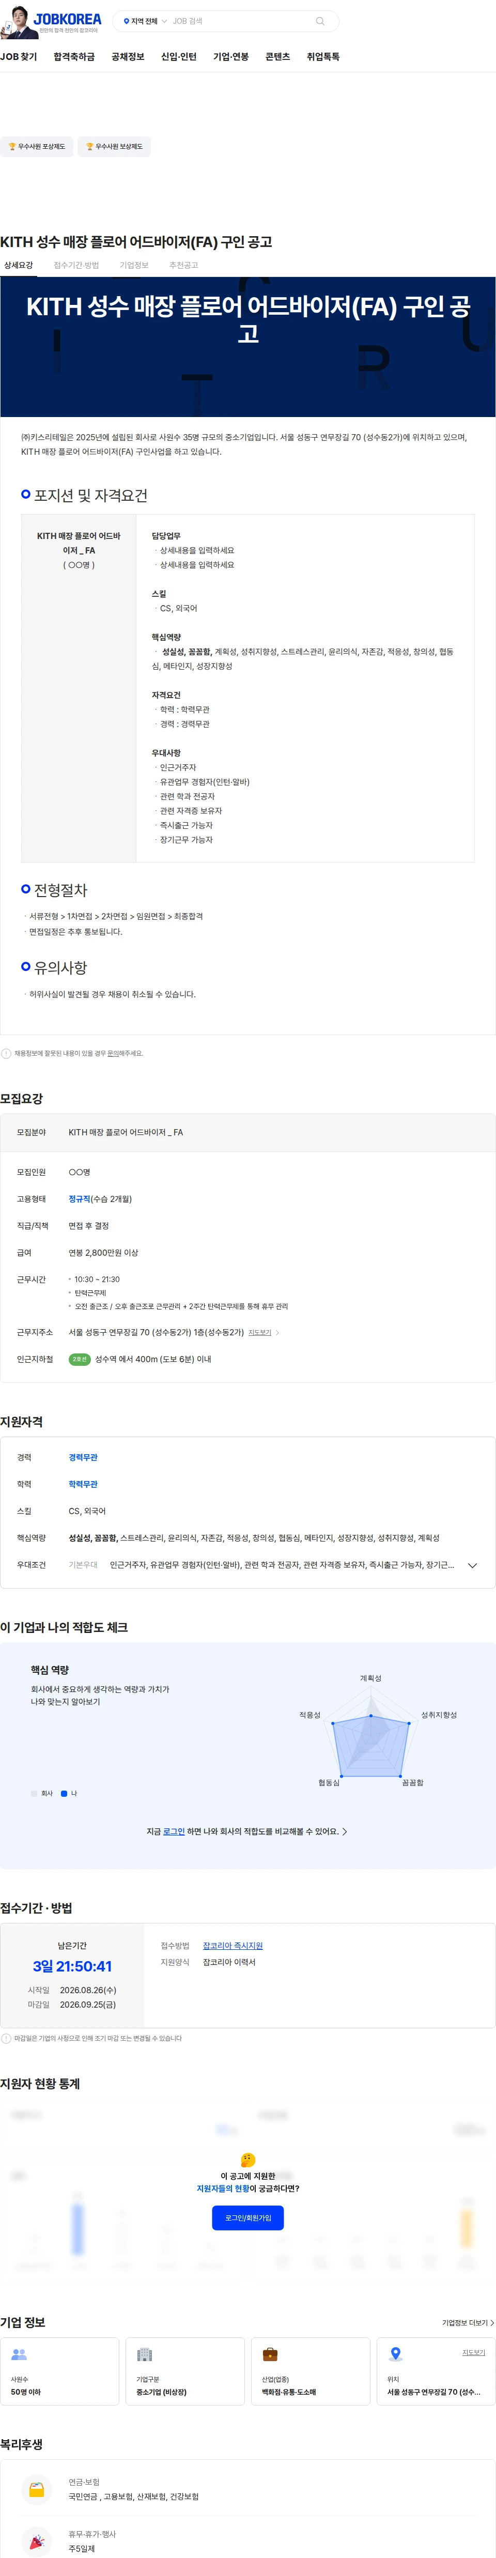Viewport: 496px width, 2558px height.
Task: Click the 경력무관 career link
Action: coord(83,1458)
